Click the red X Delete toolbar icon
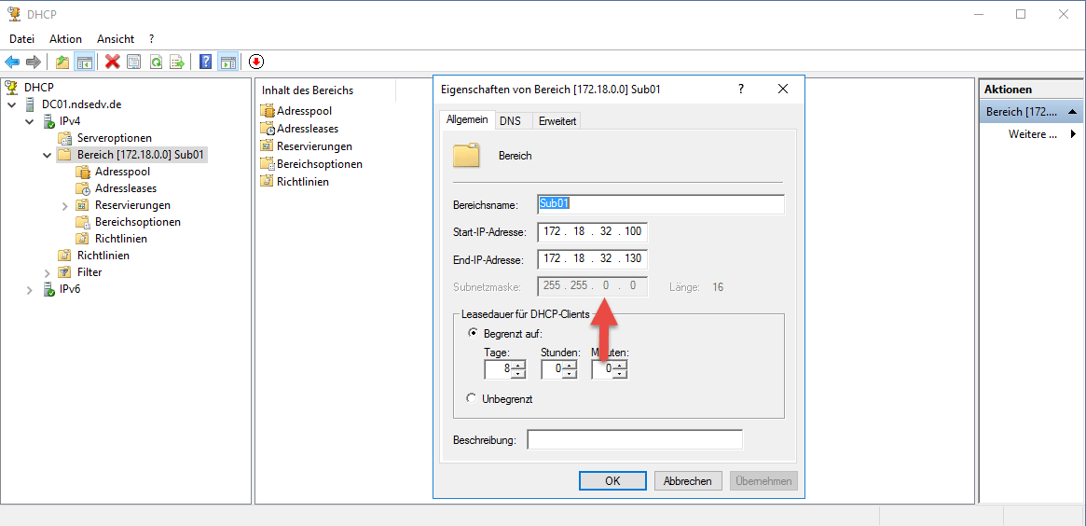 pos(113,62)
